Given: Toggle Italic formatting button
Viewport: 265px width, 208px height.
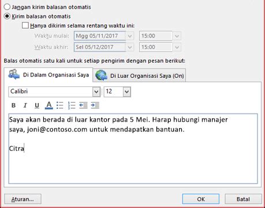Looking at the screenshot, I should 25,105.
